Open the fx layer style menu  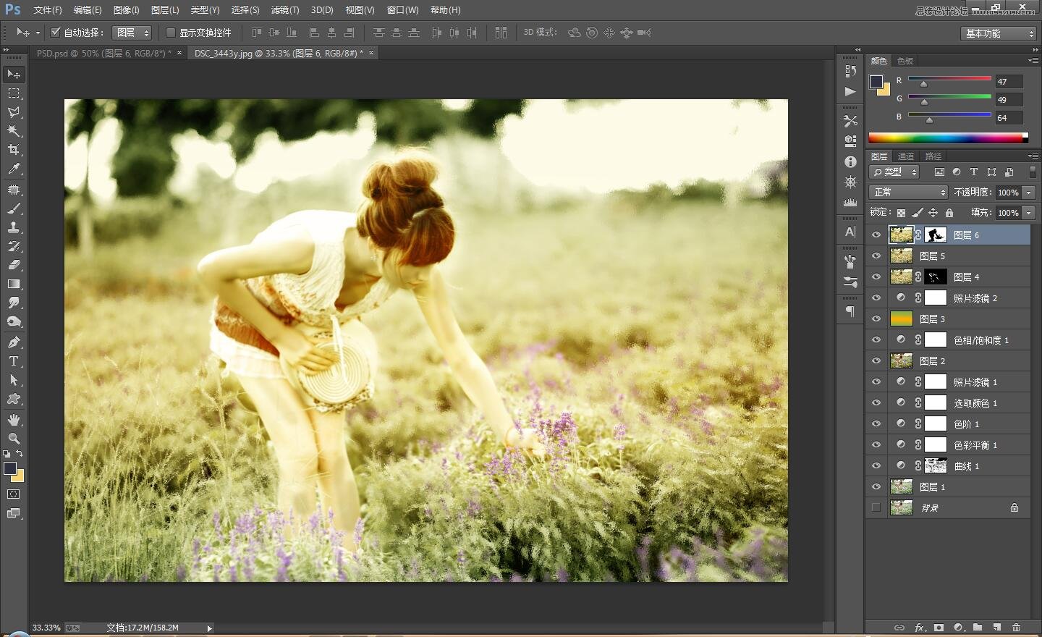[919, 628]
